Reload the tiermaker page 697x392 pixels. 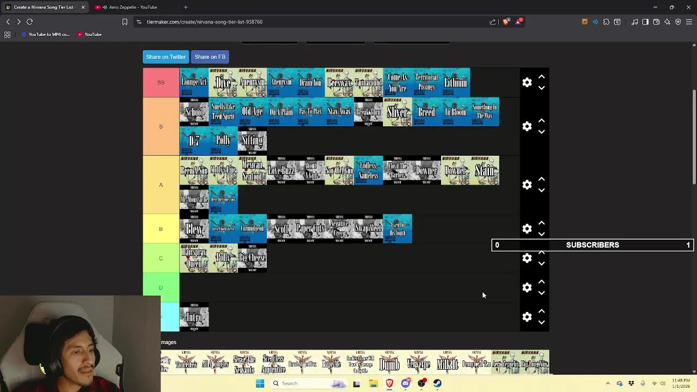click(x=30, y=22)
